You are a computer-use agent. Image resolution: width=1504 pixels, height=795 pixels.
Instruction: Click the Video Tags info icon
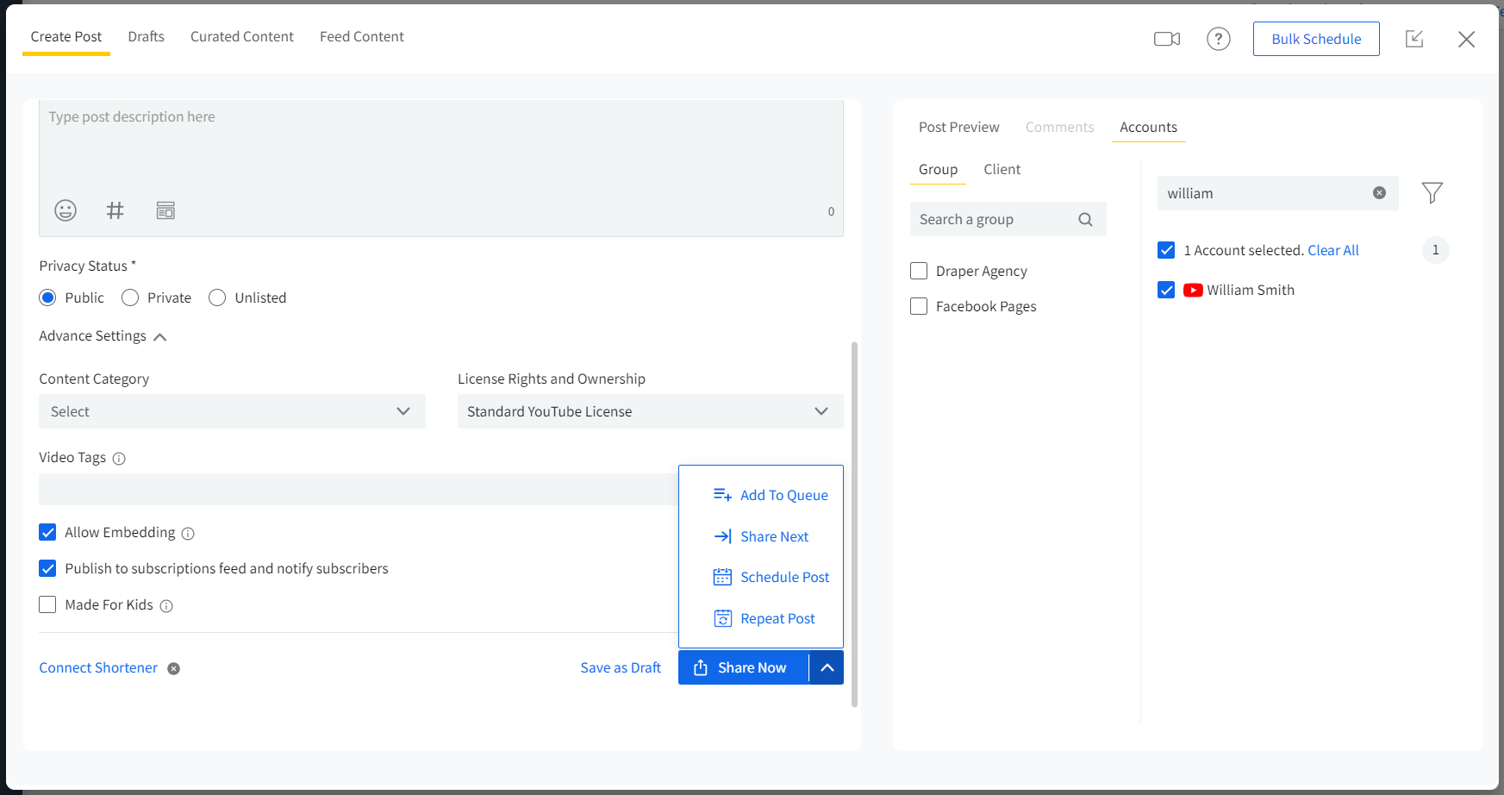(x=119, y=459)
